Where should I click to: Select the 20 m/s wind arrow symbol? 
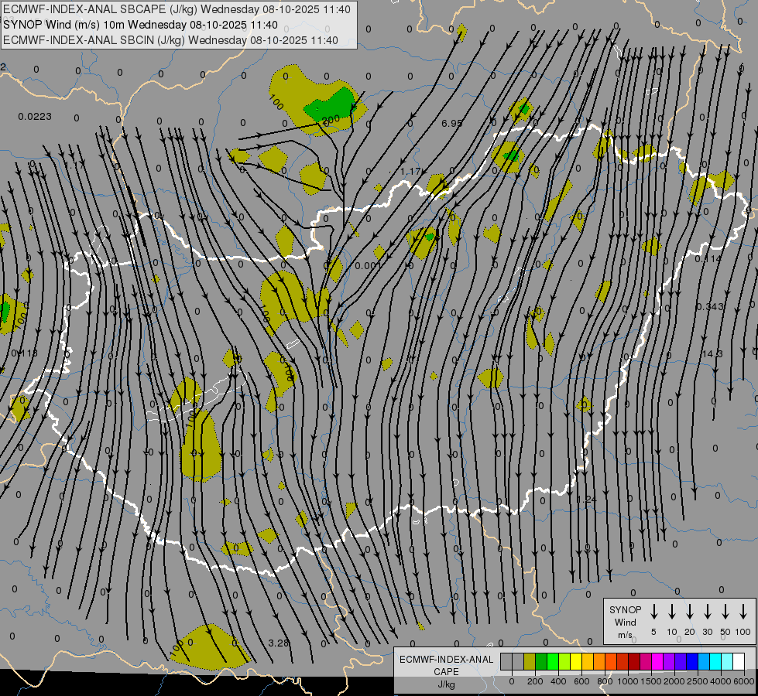point(690,612)
